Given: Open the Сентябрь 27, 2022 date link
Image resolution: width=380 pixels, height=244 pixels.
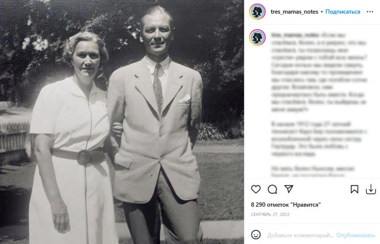Looking at the screenshot, I should [x=270, y=214].
